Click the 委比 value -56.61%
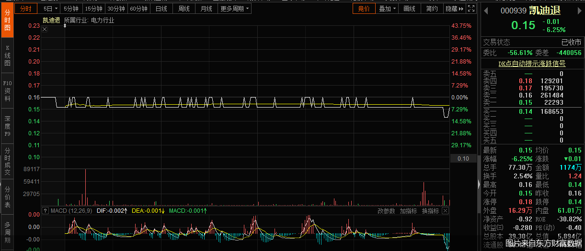This screenshot has width=585, height=251. (520, 53)
